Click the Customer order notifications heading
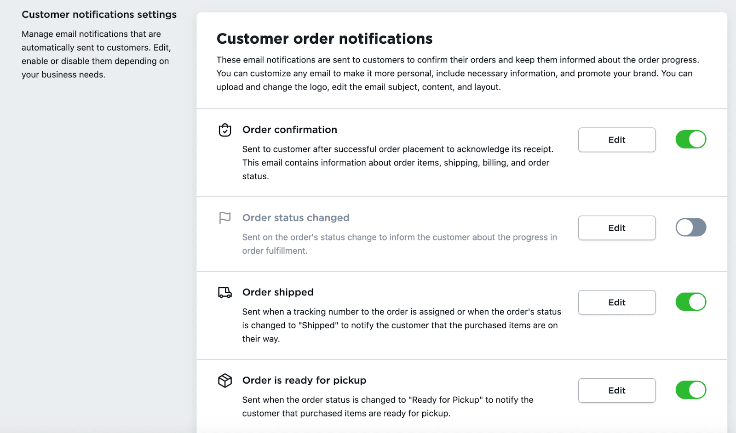The height and width of the screenshot is (433, 736). (324, 39)
